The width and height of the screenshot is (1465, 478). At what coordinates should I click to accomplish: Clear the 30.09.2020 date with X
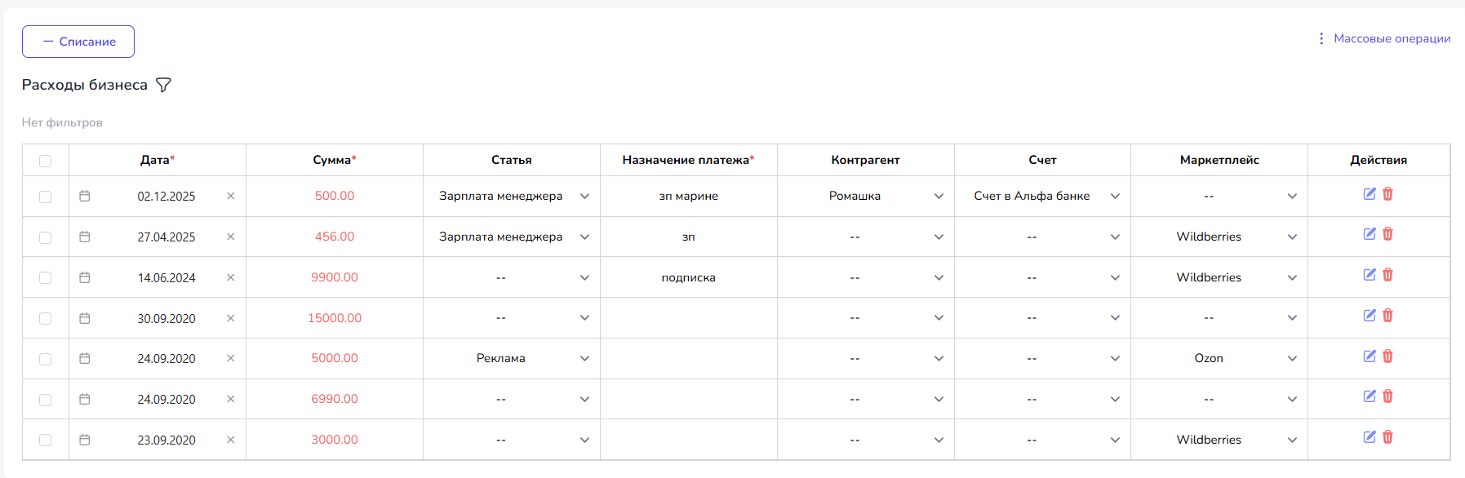click(230, 318)
